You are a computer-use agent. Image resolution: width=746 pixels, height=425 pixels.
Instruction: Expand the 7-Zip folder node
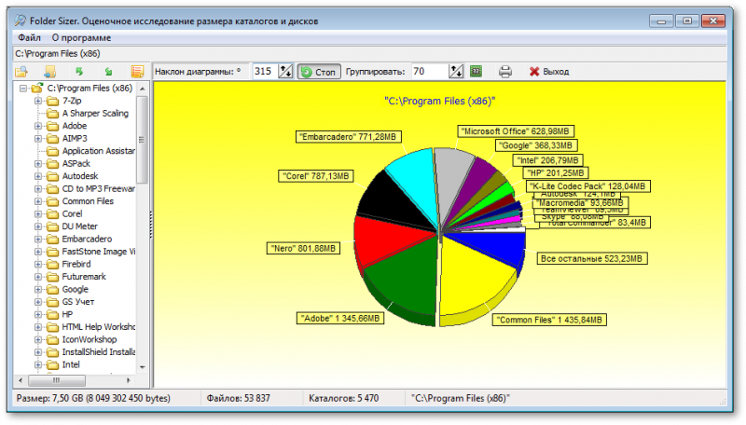coord(38,101)
